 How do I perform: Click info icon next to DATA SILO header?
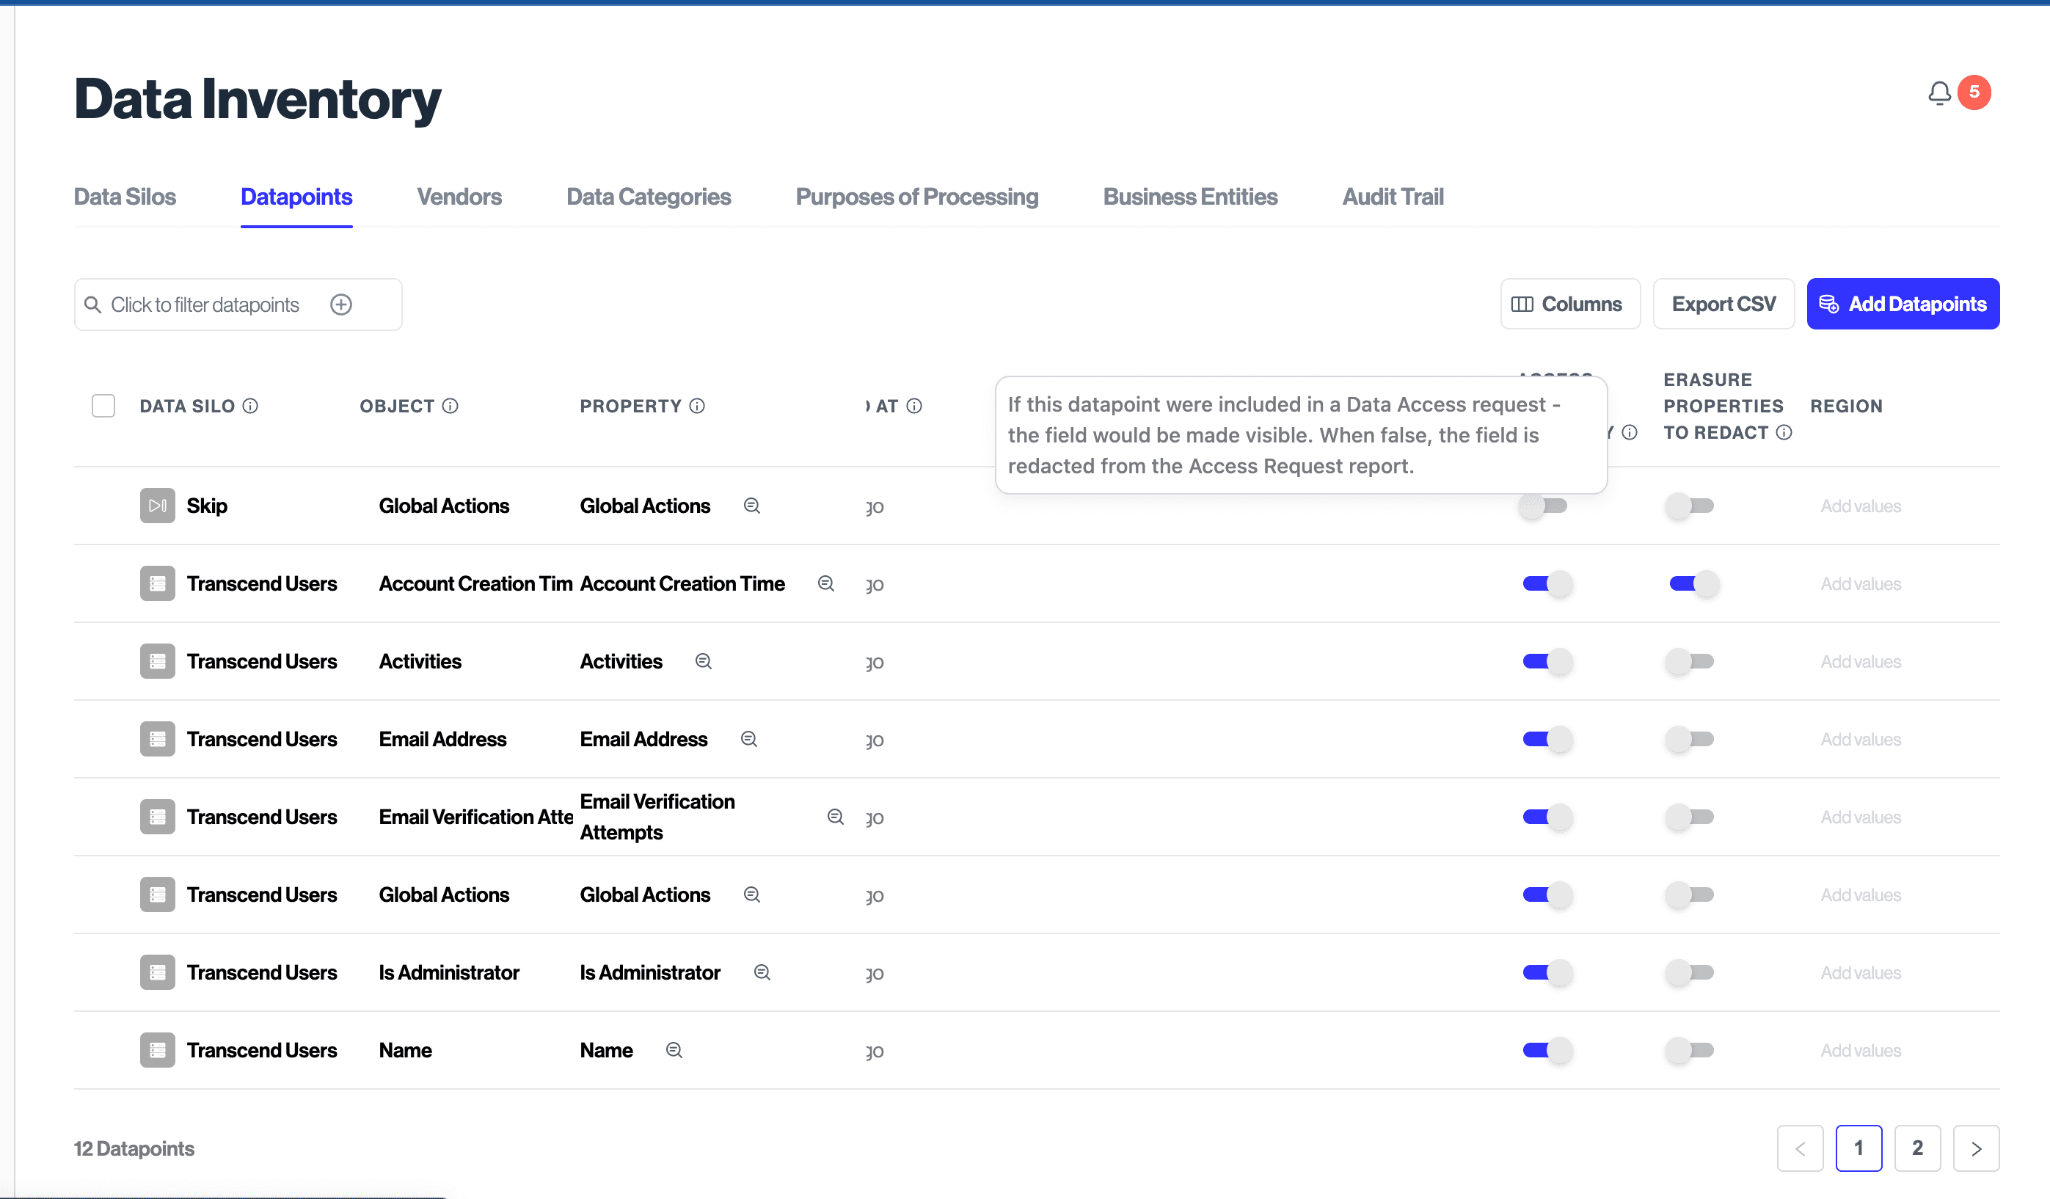click(250, 406)
